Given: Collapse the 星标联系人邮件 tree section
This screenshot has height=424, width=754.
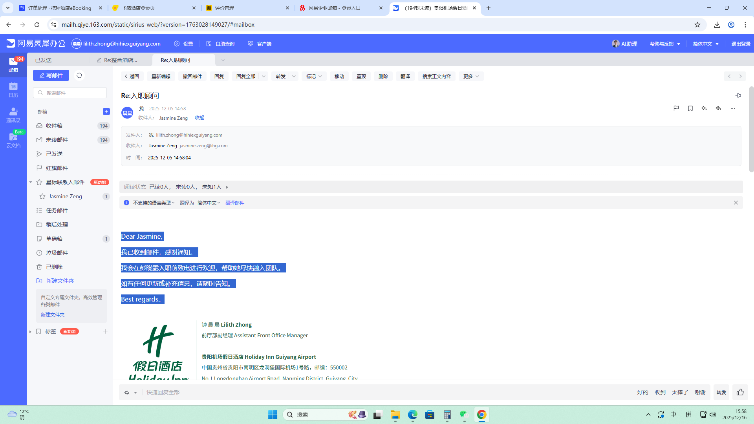Looking at the screenshot, I should click(31, 182).
